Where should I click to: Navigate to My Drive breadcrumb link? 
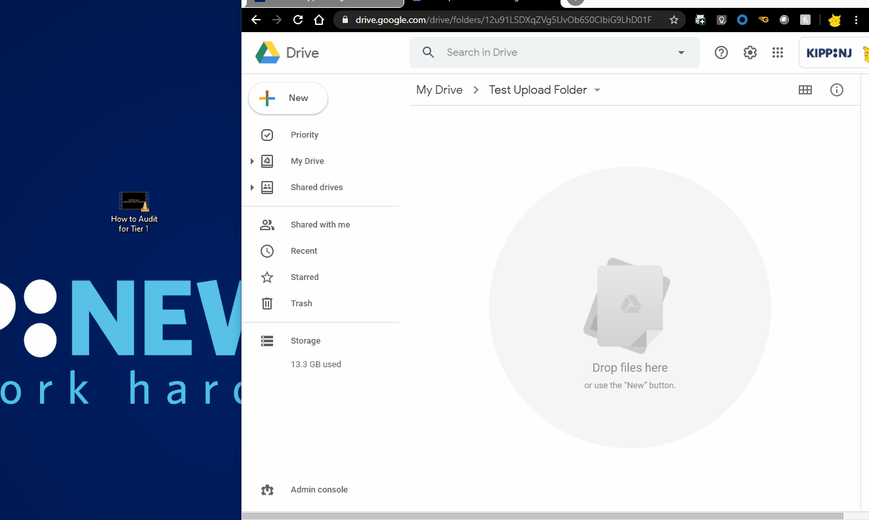[x=439, y=90]
